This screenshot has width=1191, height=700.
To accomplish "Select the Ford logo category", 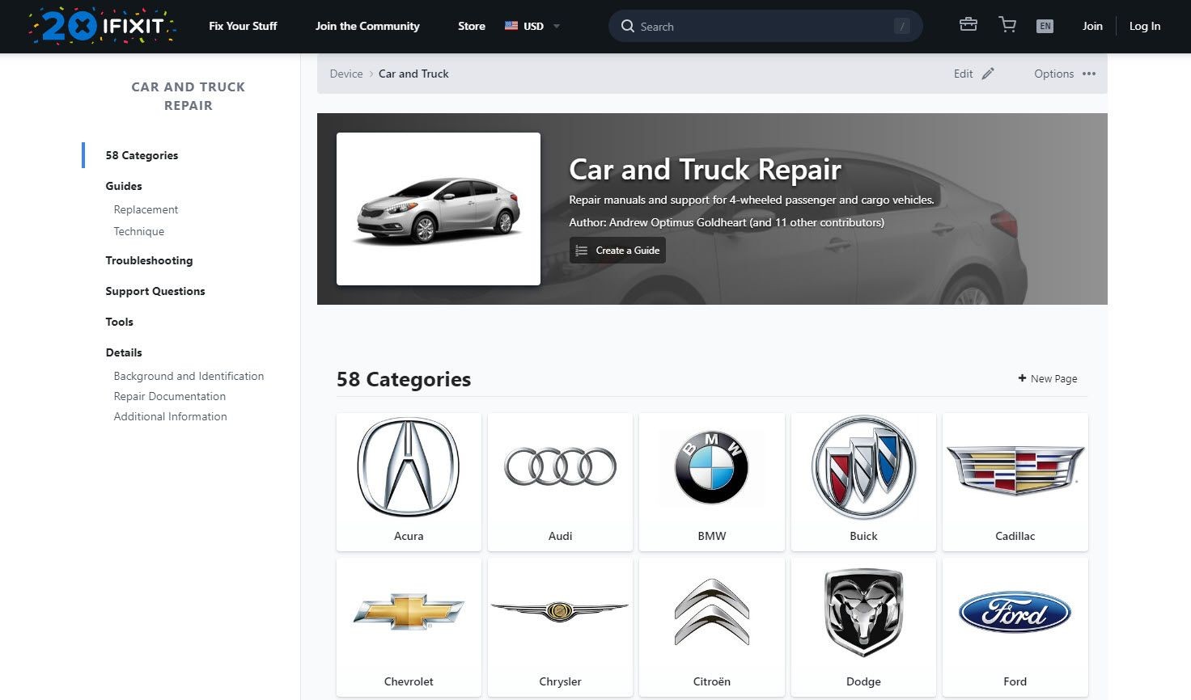I will (x=1015, y=627).
